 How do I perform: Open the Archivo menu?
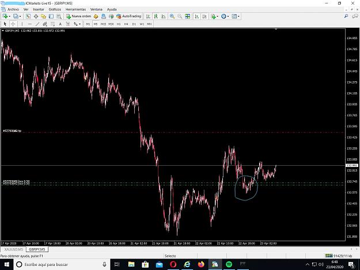(13, 9)
